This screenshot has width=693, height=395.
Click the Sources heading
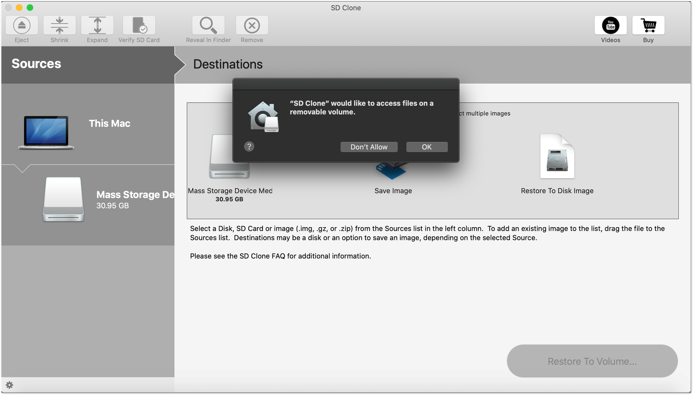36,64
